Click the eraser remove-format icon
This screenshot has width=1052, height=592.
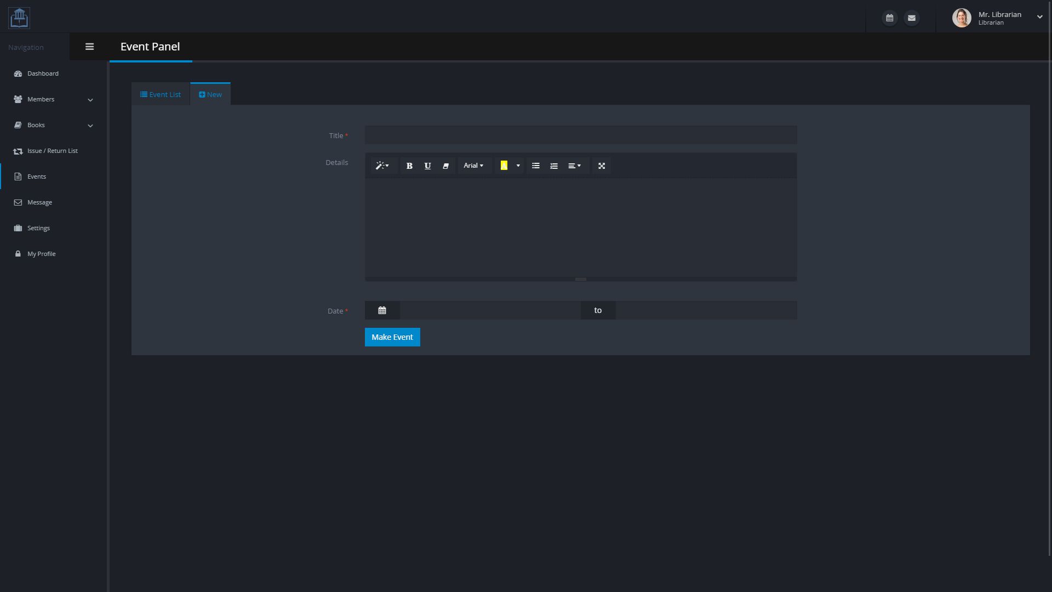(x=445, y=166)
